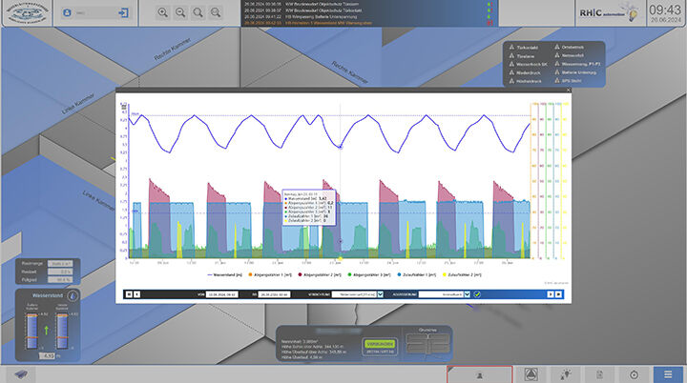Click the linke Kammer water level gauge

[x=32, y=332]
